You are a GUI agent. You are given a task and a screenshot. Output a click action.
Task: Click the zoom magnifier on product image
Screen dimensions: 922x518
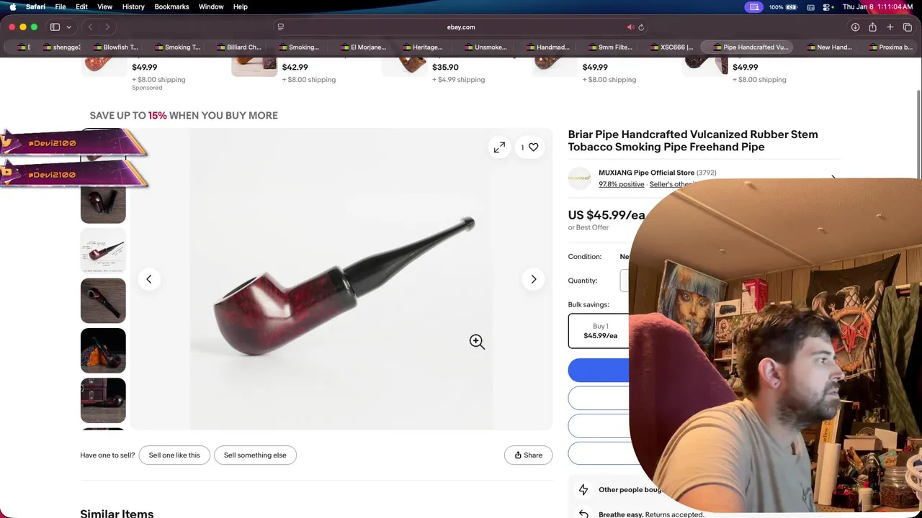point(477,342)
